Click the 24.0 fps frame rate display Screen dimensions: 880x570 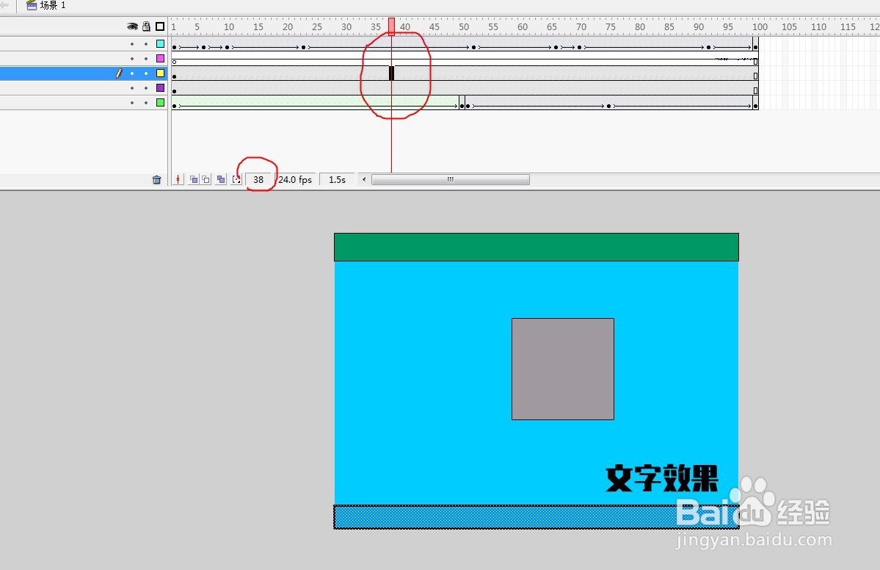point(294,179)
